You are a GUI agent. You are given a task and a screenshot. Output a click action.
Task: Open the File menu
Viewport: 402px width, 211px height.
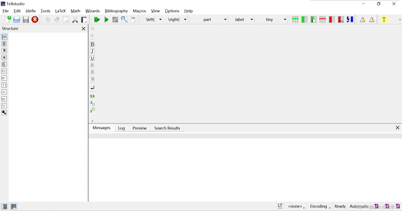pos(6,11)
